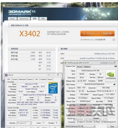Minimize the GPU-Z window
The image size is (118, 128).
point(106,63)
